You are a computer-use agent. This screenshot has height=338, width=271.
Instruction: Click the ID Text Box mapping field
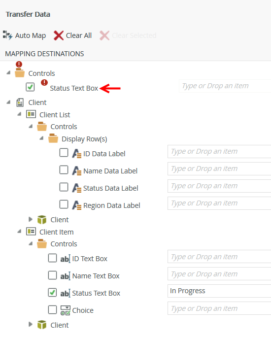coord(219,257)
